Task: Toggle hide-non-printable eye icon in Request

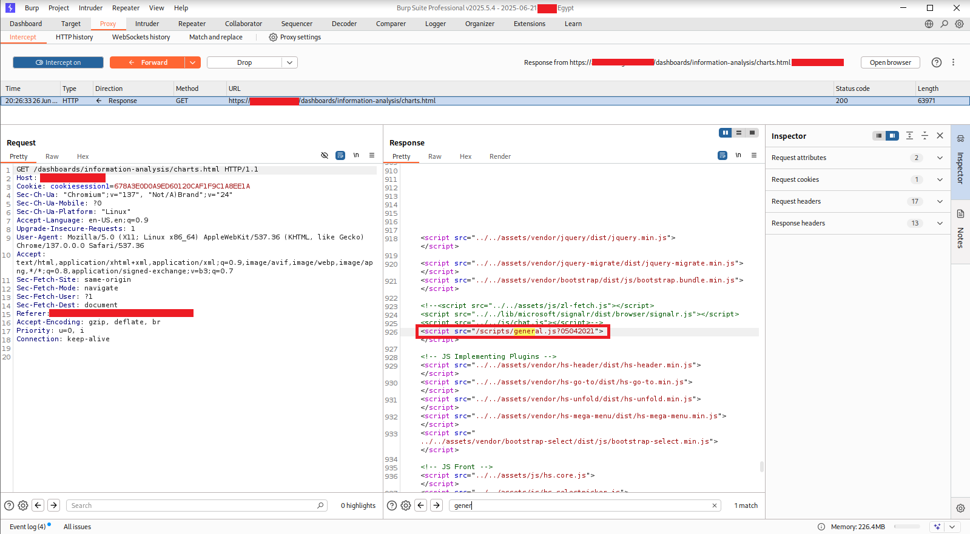Action: 325,156
